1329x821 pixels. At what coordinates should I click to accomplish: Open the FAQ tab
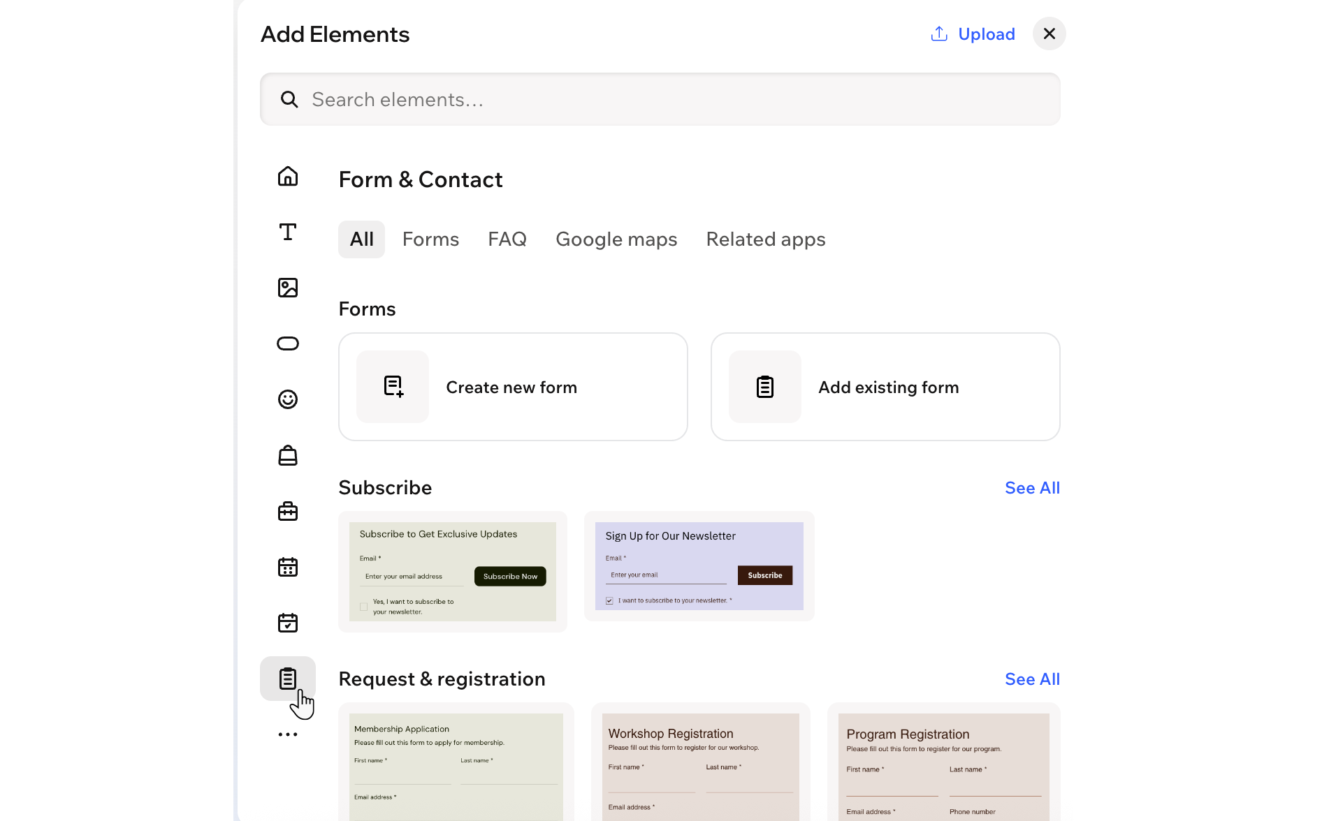pyautogui.click(x=507, y=239)
